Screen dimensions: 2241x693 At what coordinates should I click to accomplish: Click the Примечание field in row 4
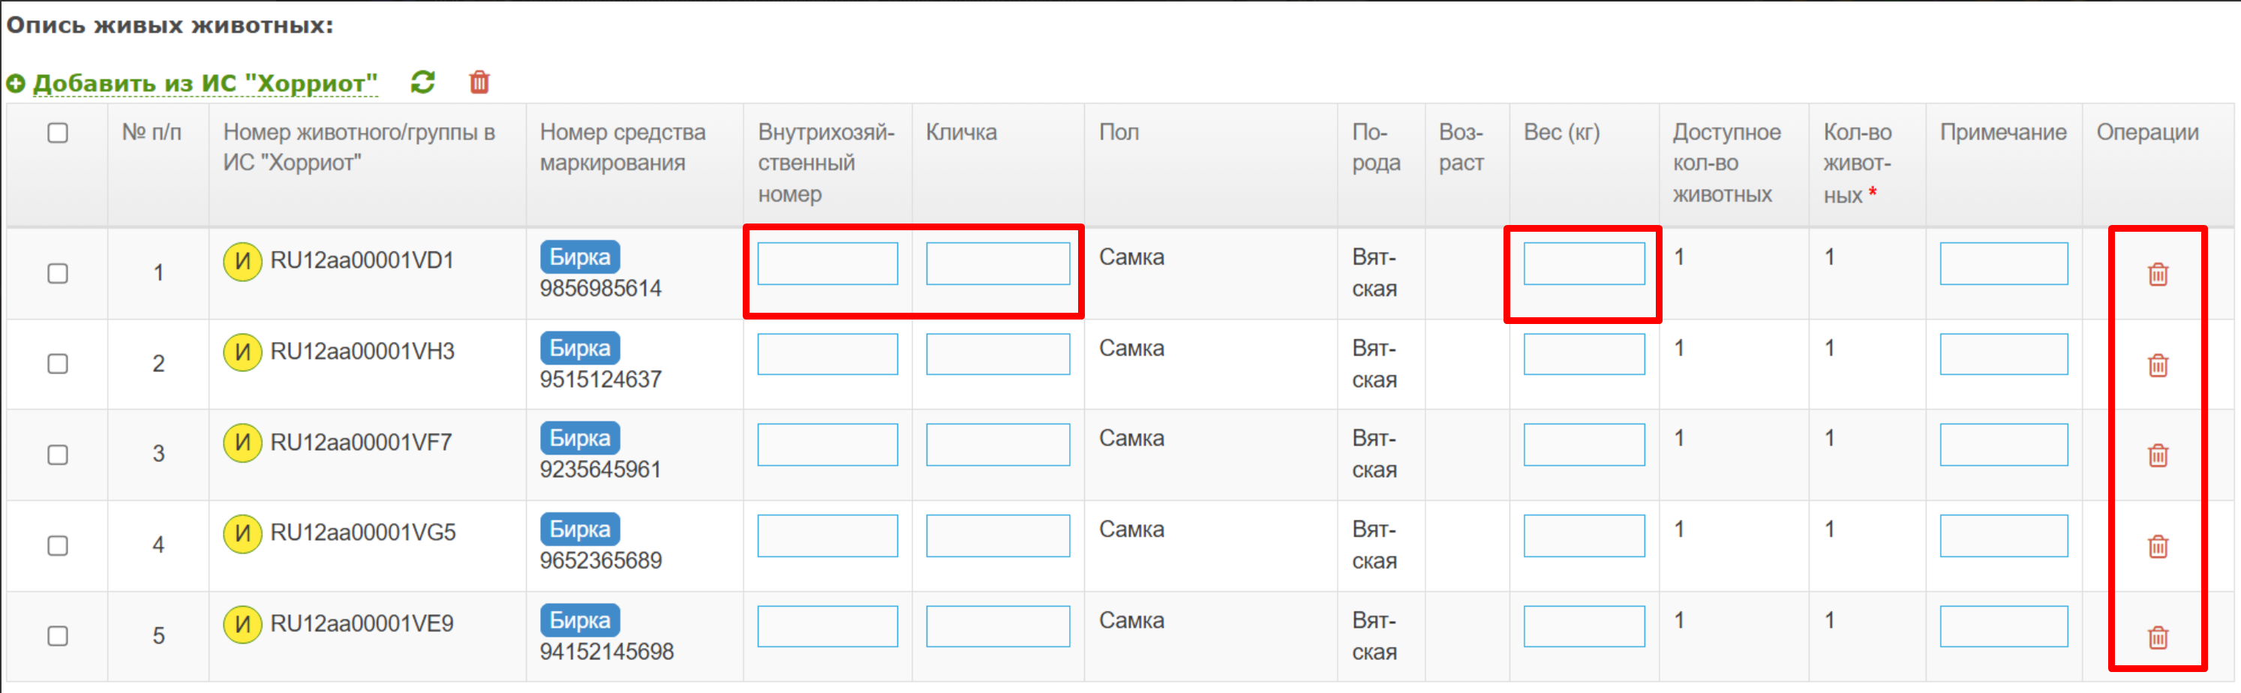coord(2002,535)
